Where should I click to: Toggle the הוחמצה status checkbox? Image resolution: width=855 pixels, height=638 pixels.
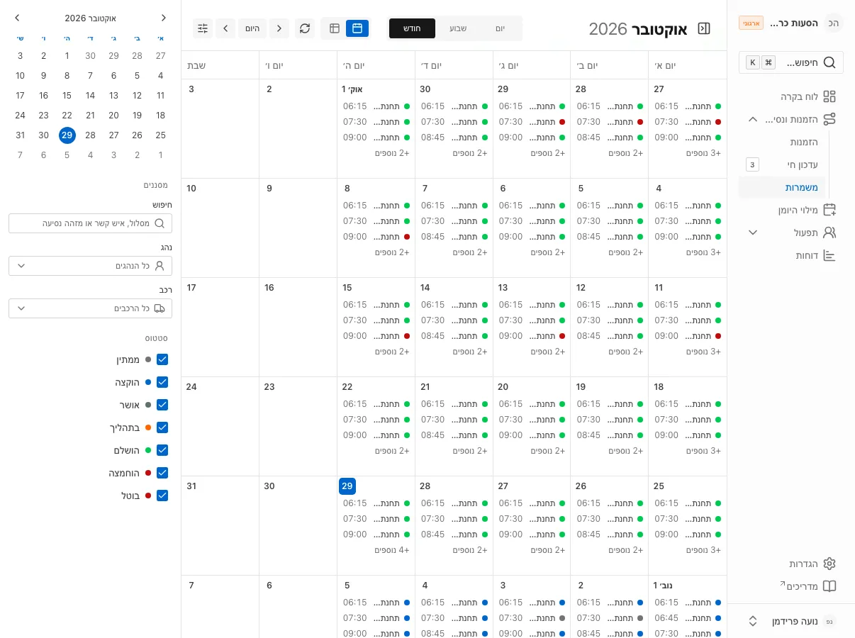[162, 473]
